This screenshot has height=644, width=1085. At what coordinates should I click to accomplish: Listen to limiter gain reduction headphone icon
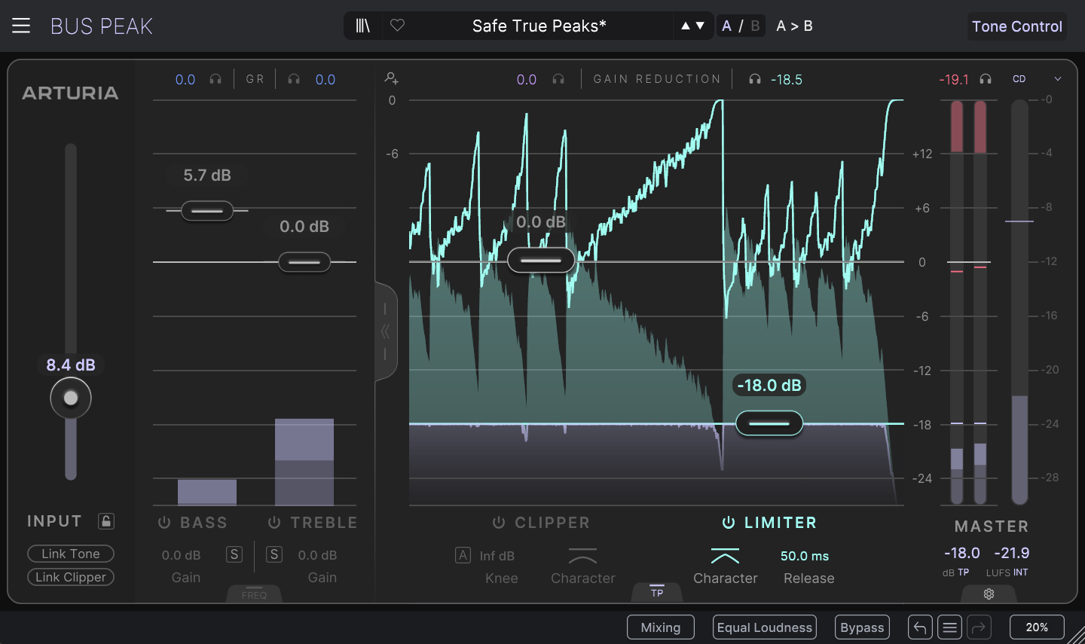pyautogui.click(x=754, y=79)
